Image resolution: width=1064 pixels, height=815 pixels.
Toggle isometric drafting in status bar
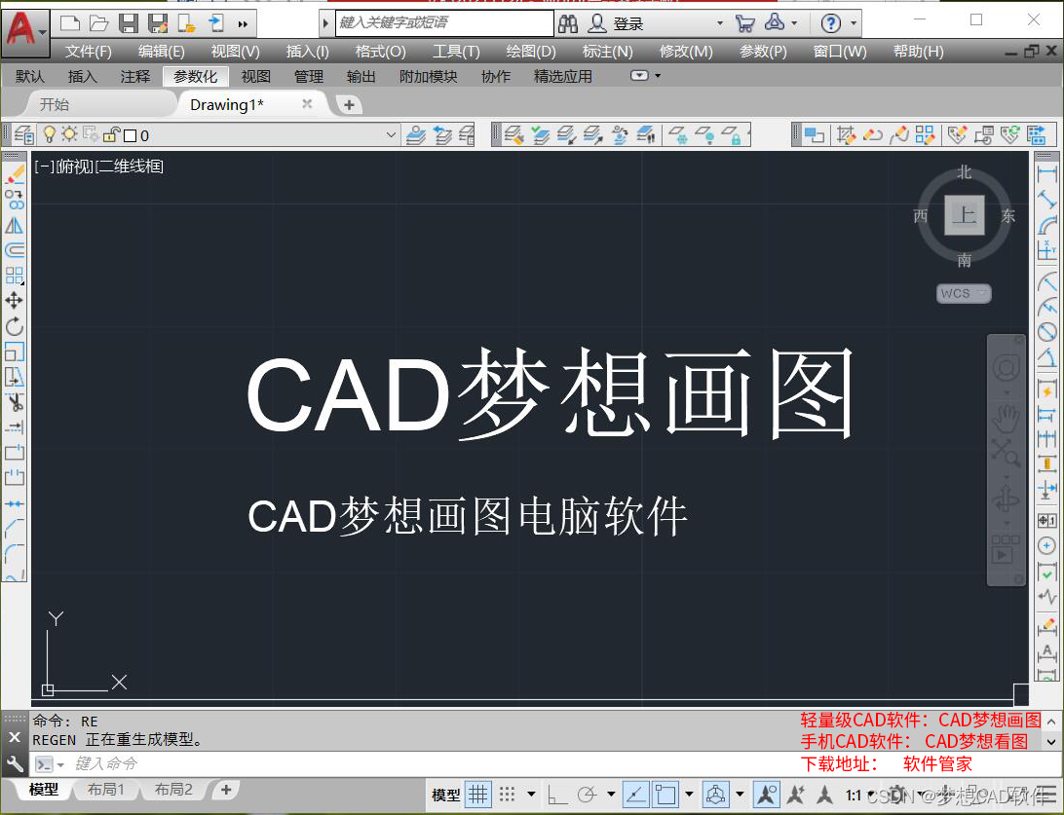pyautogui.click(x=715, y=794)
